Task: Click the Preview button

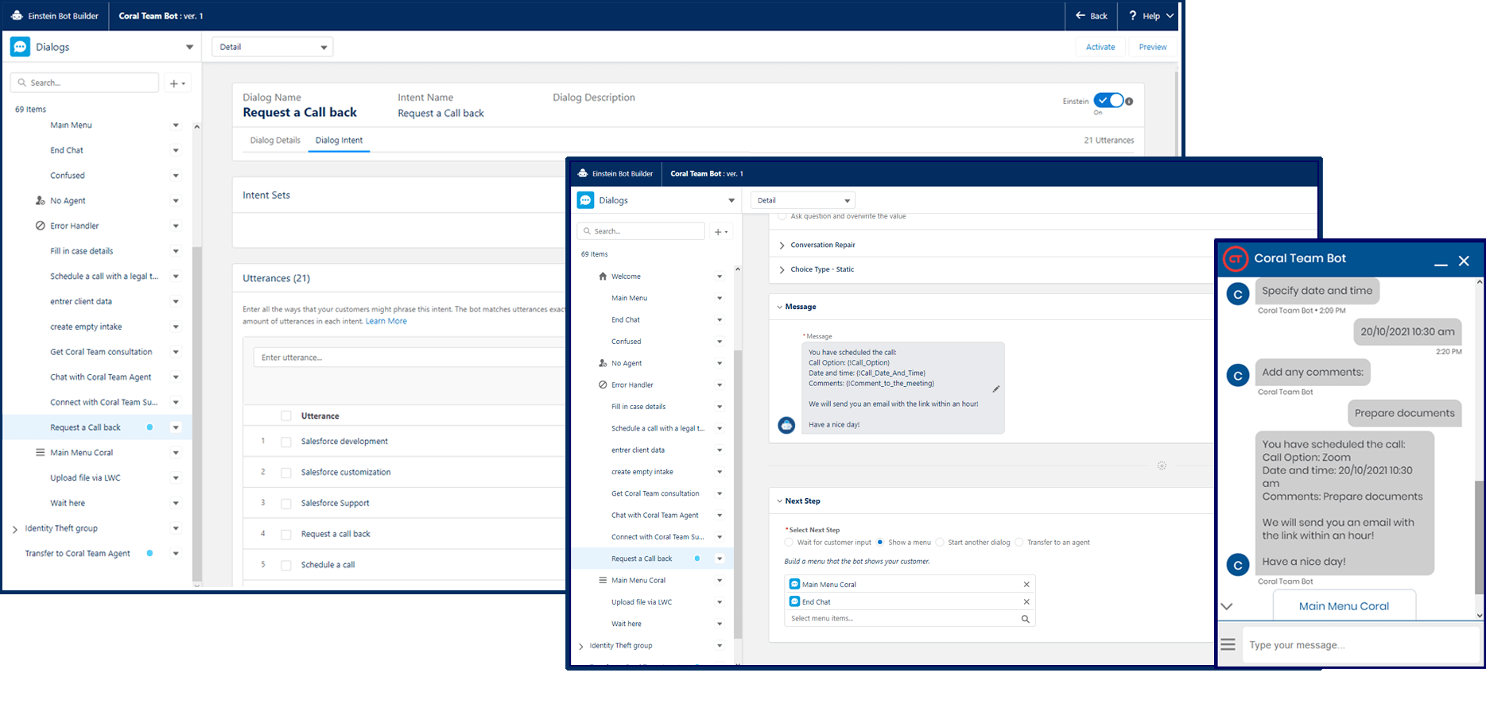Action: click(x=1152, y=47)
